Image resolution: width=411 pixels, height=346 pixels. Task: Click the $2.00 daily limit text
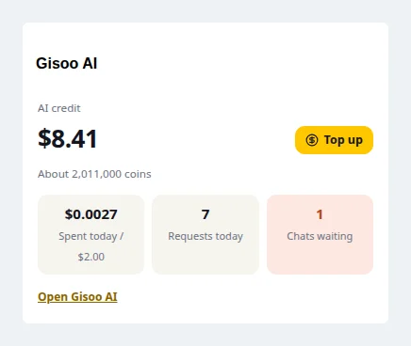click(91, 257)
